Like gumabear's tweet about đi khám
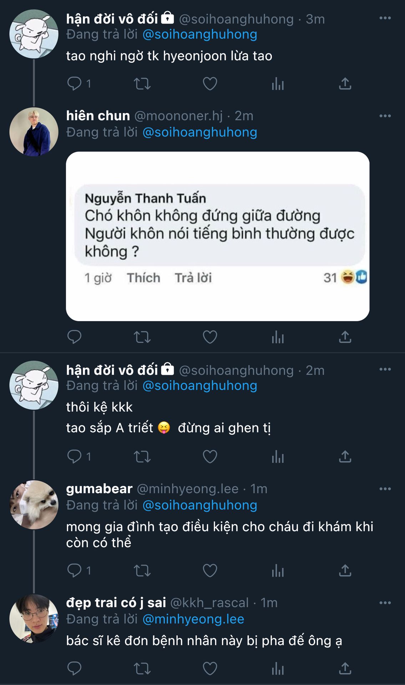Viewport: 405px width, 685px height. coord(210,570)
